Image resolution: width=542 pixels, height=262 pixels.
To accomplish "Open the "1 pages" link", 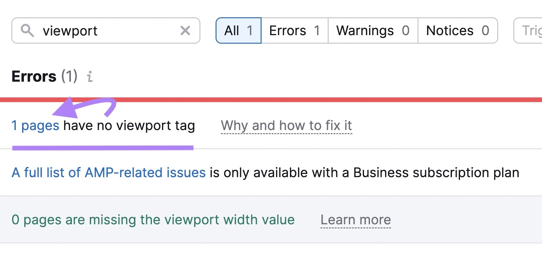I will click(x=36, y=126).
